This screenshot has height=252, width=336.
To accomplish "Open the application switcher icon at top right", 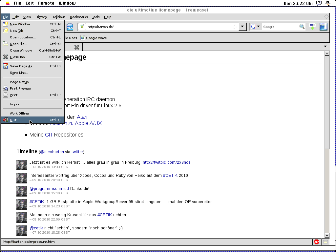I will point(328,3).
